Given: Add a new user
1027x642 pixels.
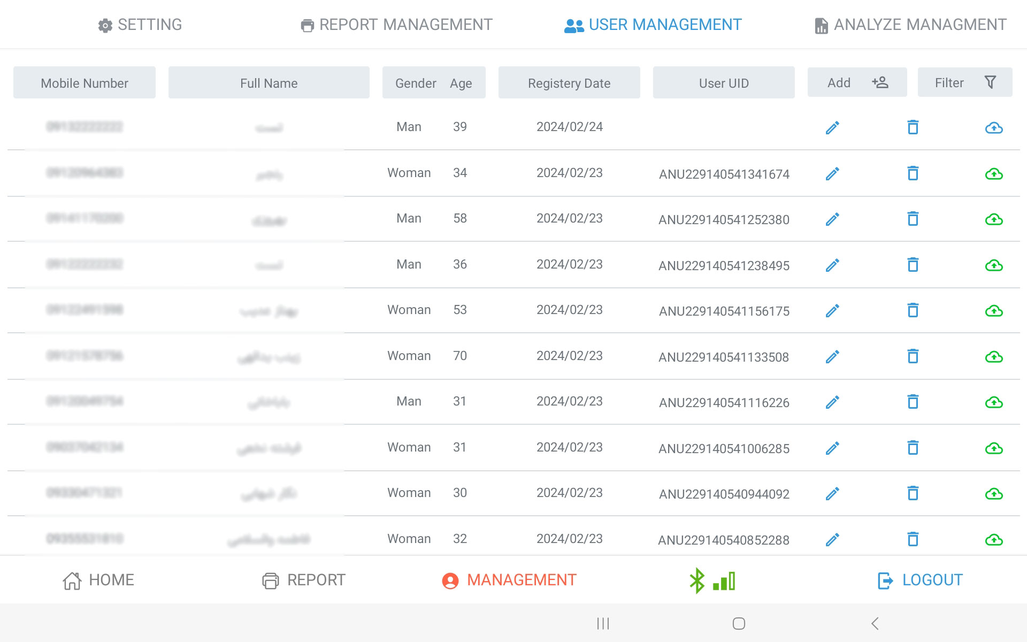Looking at the screenshot, I should point(857,82).
